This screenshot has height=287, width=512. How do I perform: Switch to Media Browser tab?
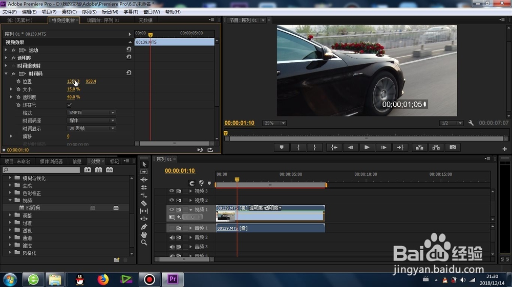click(x=51, y=161)
